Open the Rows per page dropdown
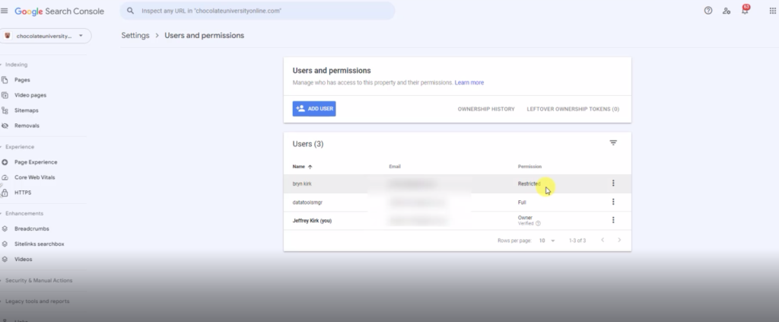 547,241
